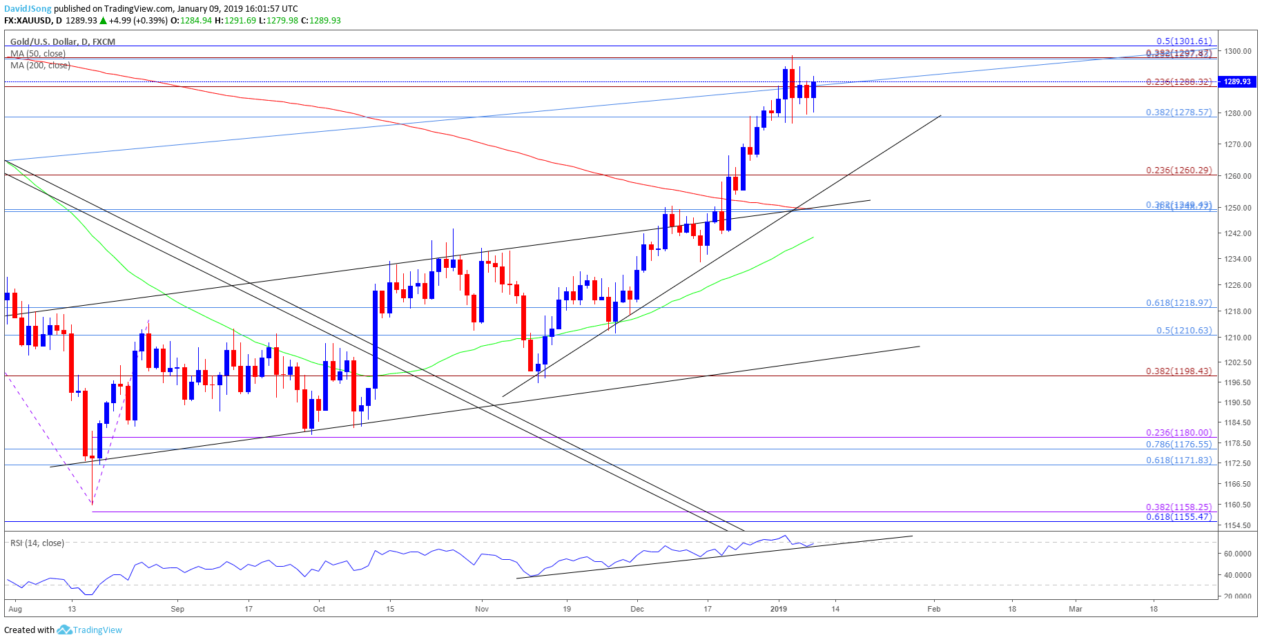Open the TradingView link at bottom

[x=97, y=630]
